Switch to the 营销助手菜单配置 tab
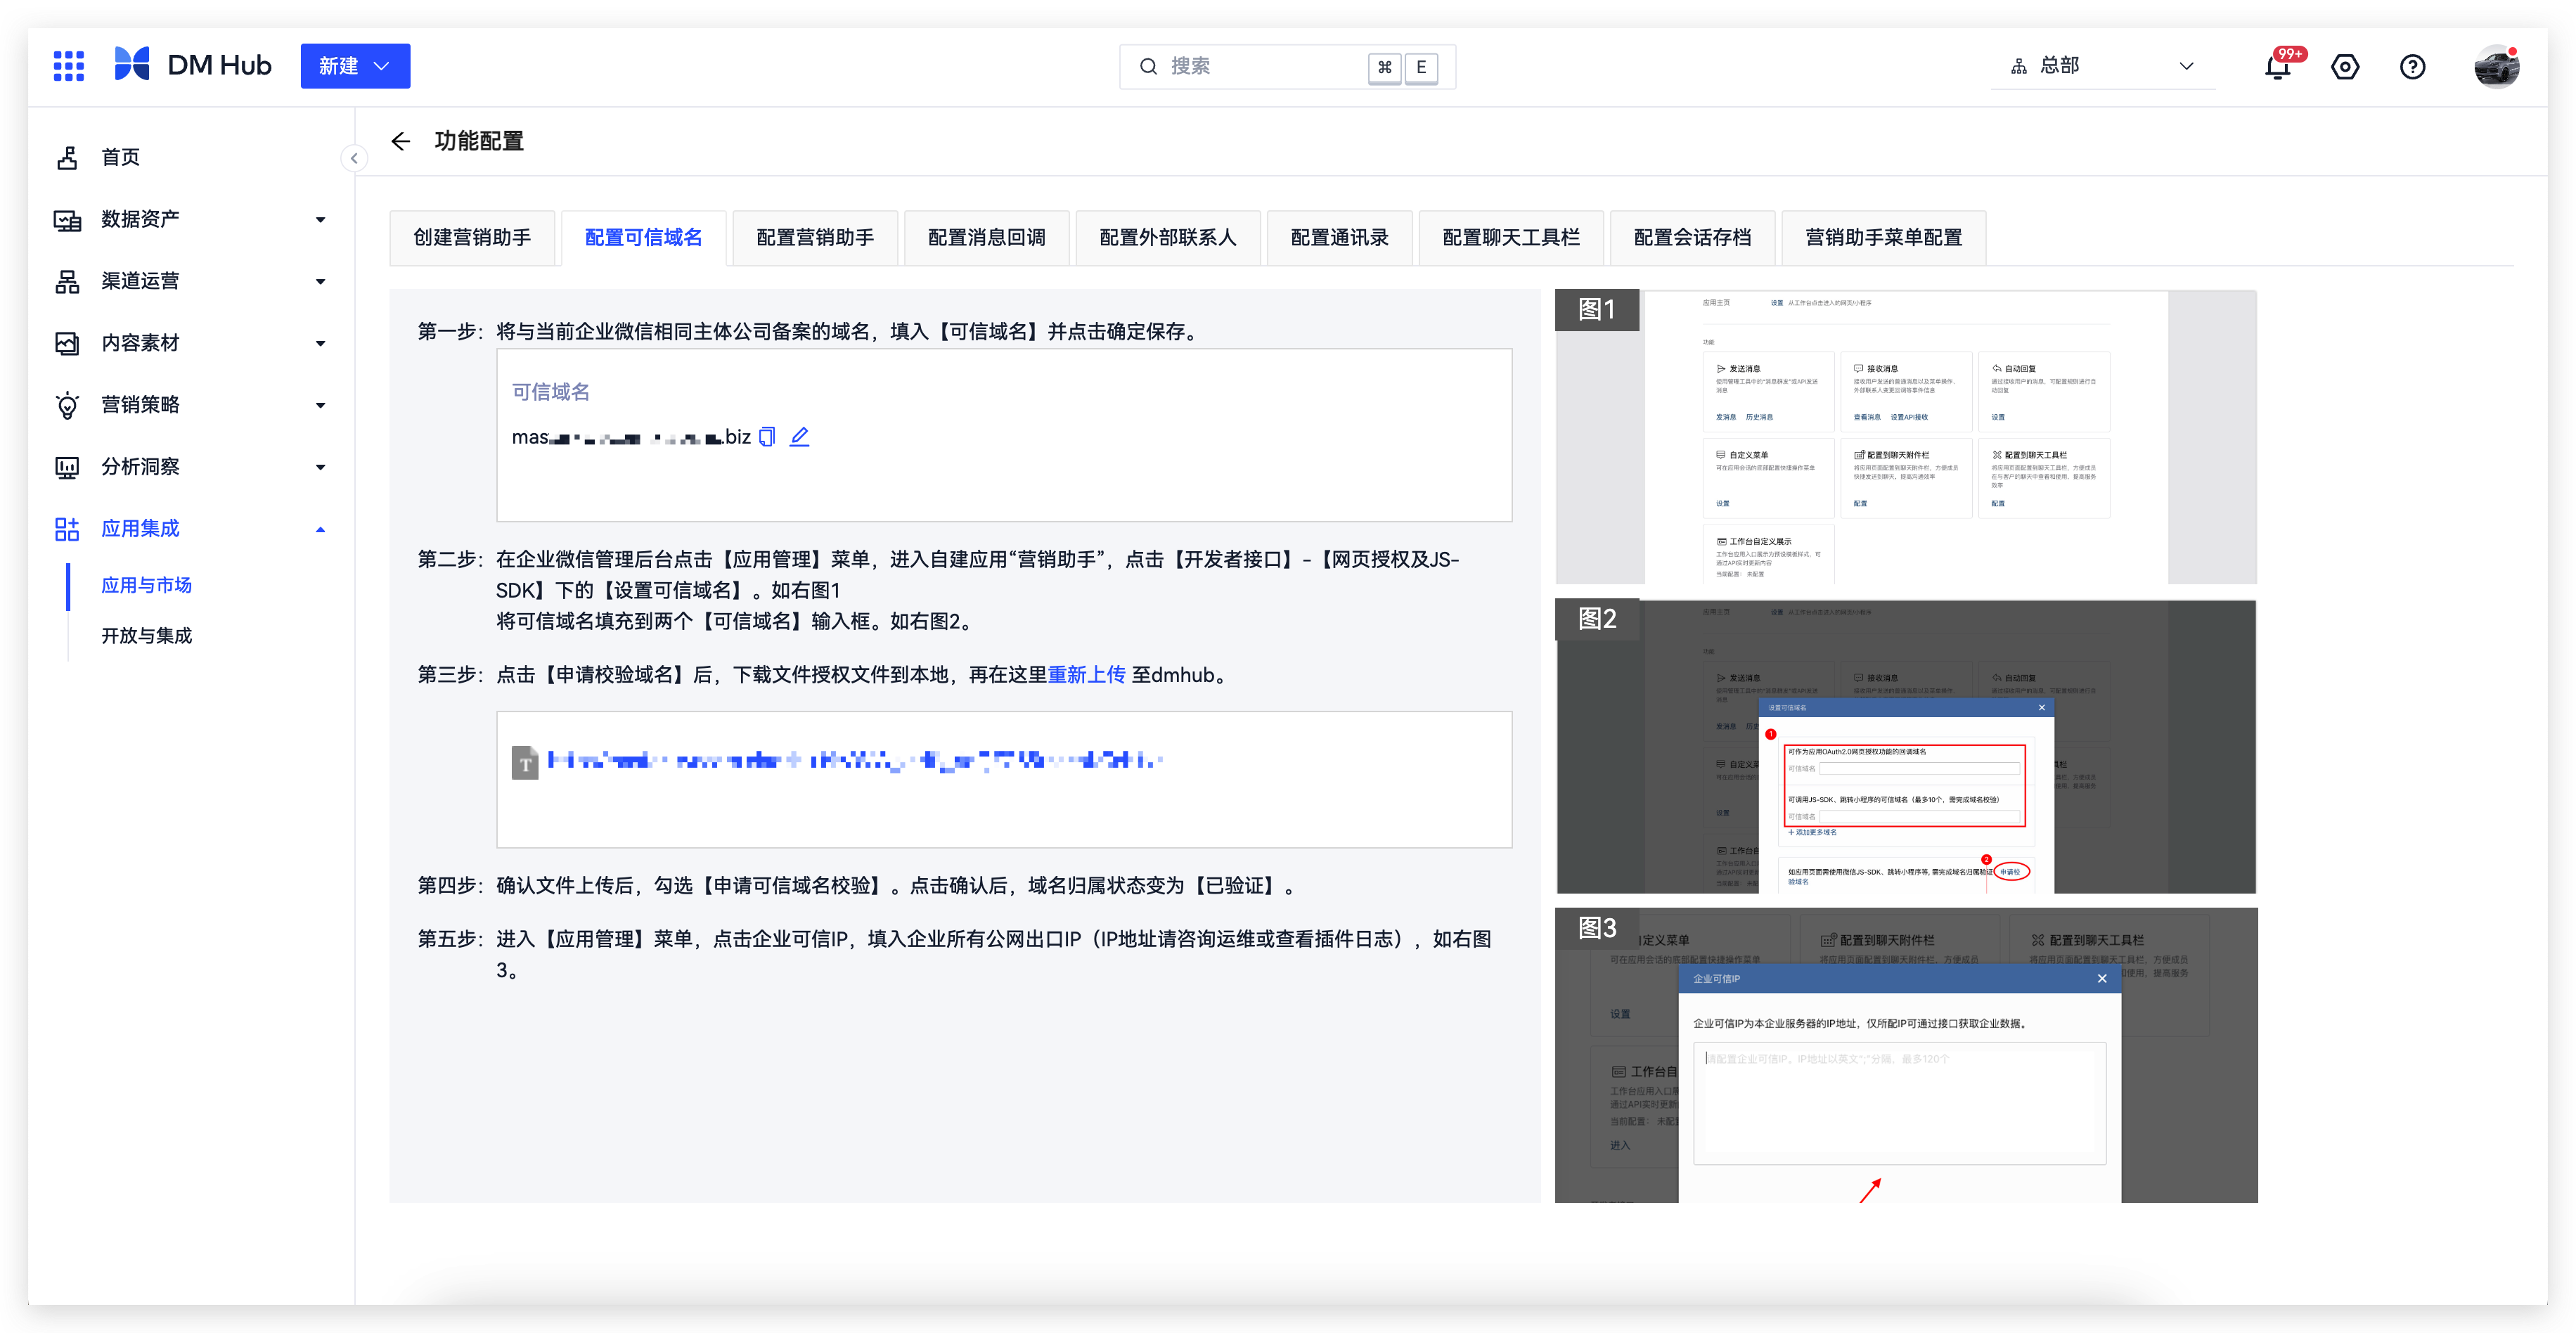Screen dimensions: 2576x1333 coord(1883,238)
